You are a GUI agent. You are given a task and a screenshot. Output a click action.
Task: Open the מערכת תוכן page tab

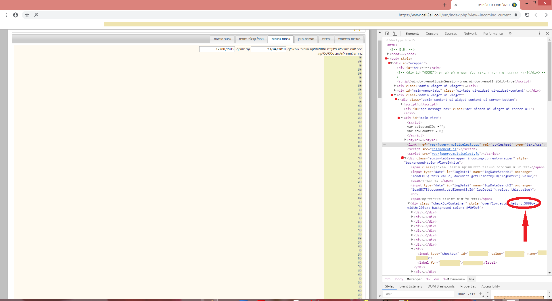[306, 39]
